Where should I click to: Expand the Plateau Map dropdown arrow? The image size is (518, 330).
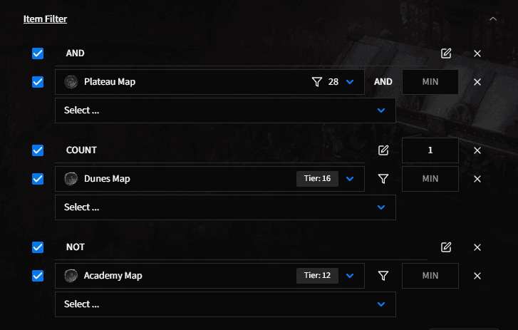coord(350,82)
